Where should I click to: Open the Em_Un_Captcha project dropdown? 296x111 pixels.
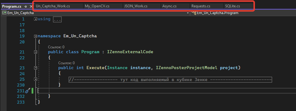tap(188, 13)
